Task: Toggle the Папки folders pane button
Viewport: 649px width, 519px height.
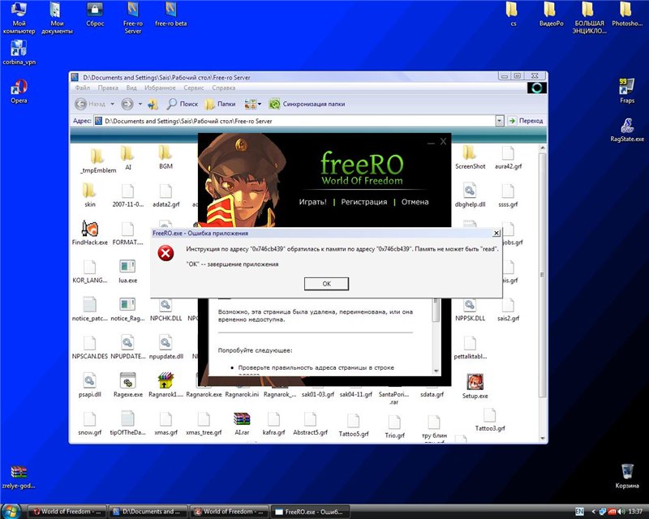Action: pyautogui.click(x=220, y=104)
